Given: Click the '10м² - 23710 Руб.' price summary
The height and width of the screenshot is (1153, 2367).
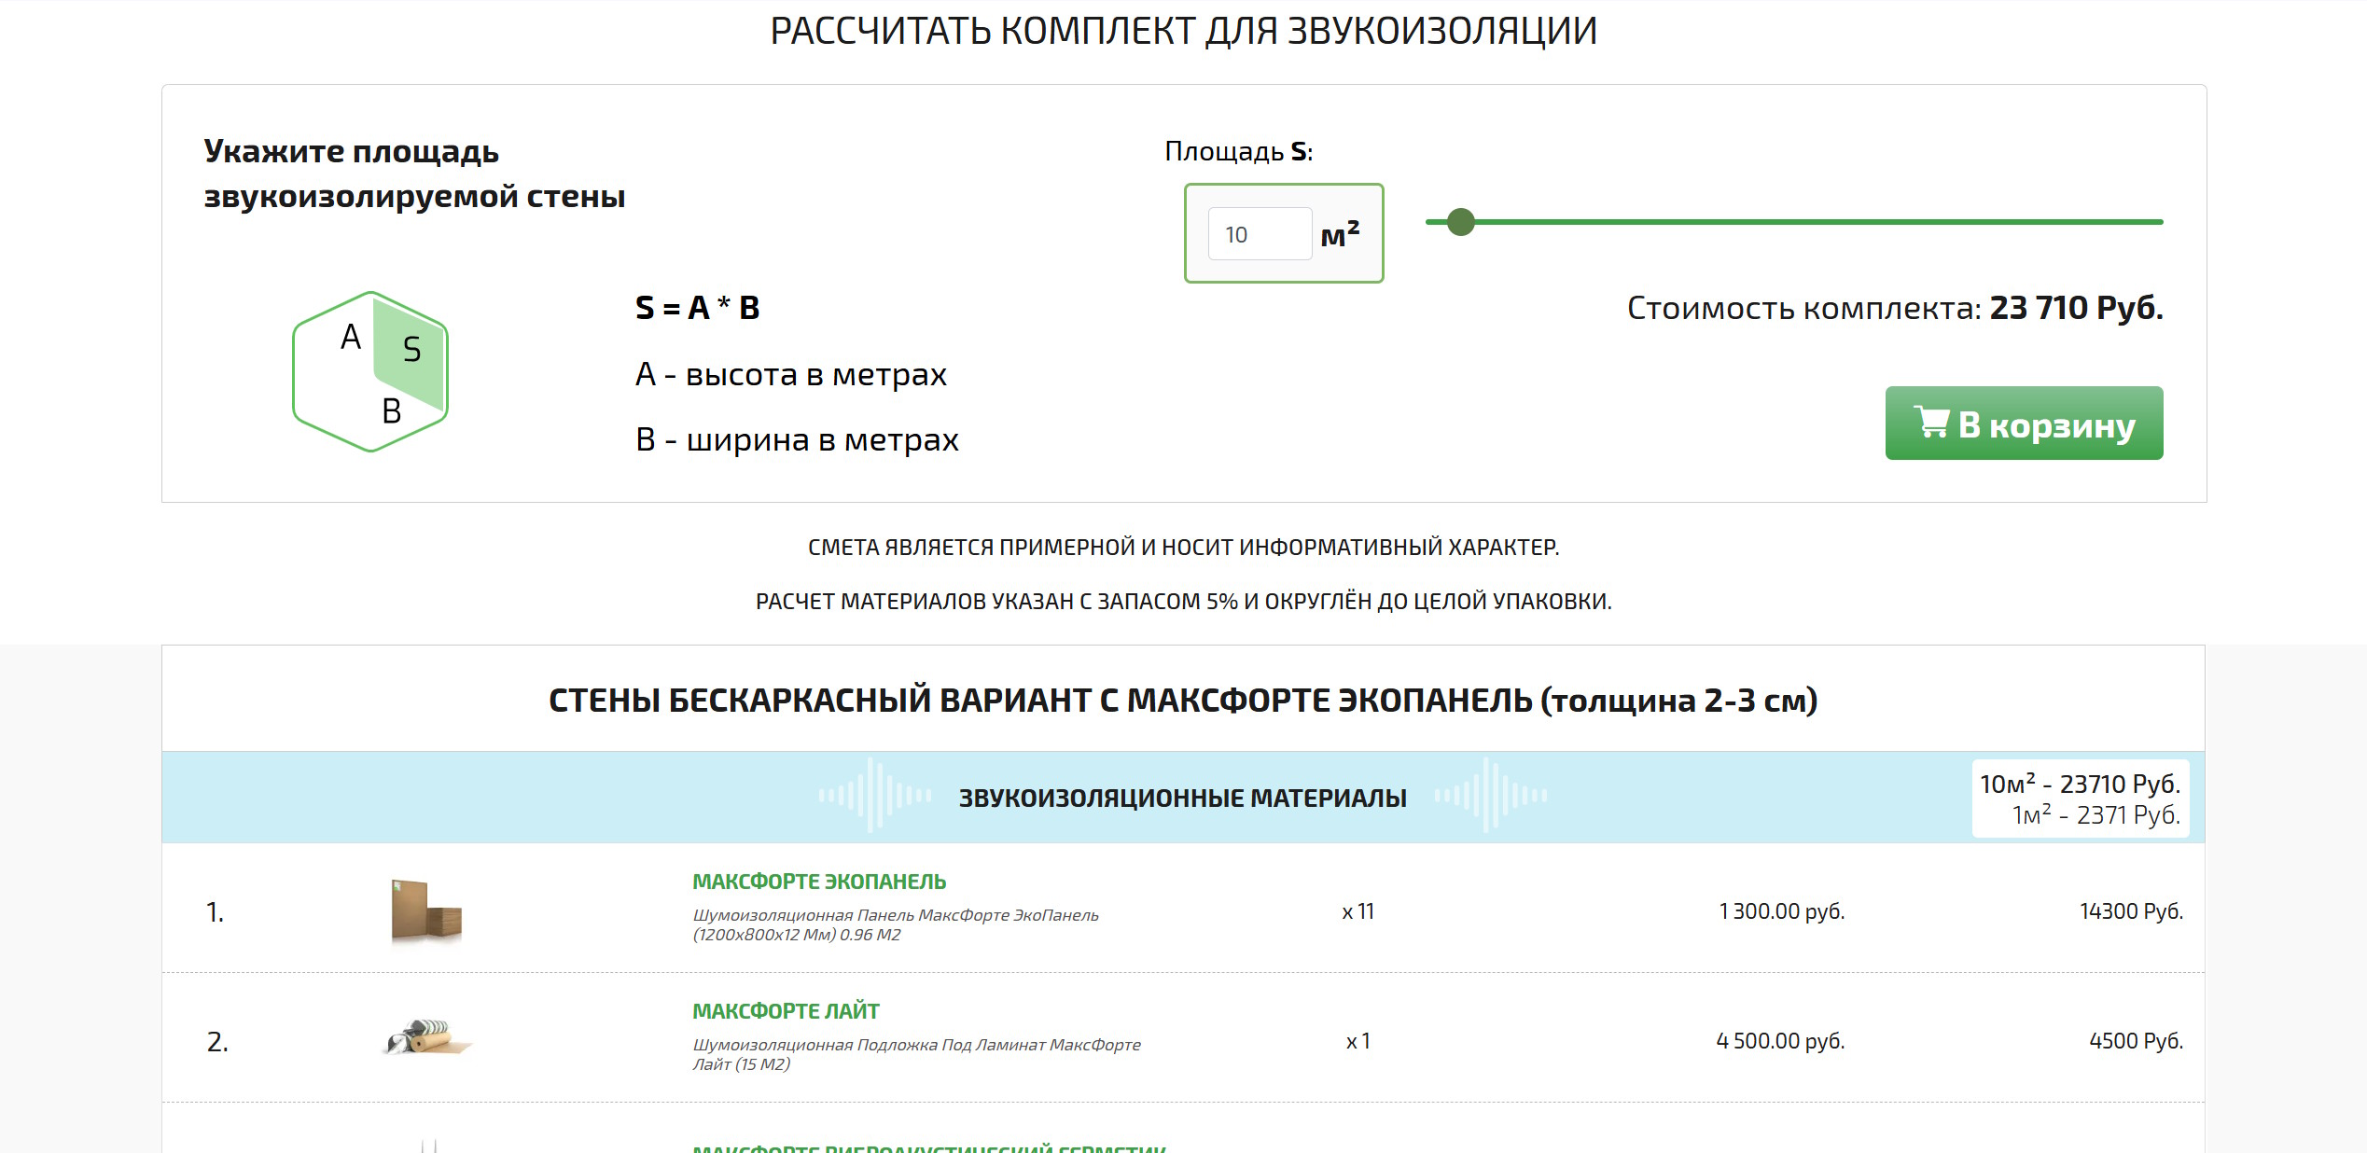Looking at the screenshot, I should pos(2080,784).
